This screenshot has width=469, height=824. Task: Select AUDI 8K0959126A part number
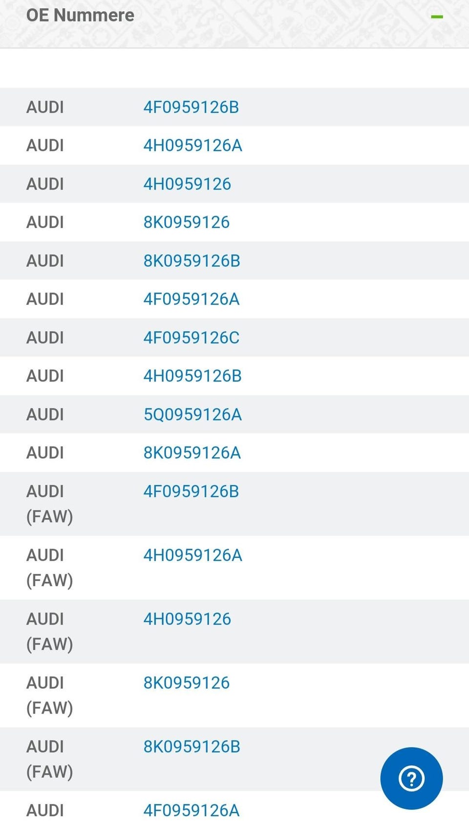click(192, 452)
